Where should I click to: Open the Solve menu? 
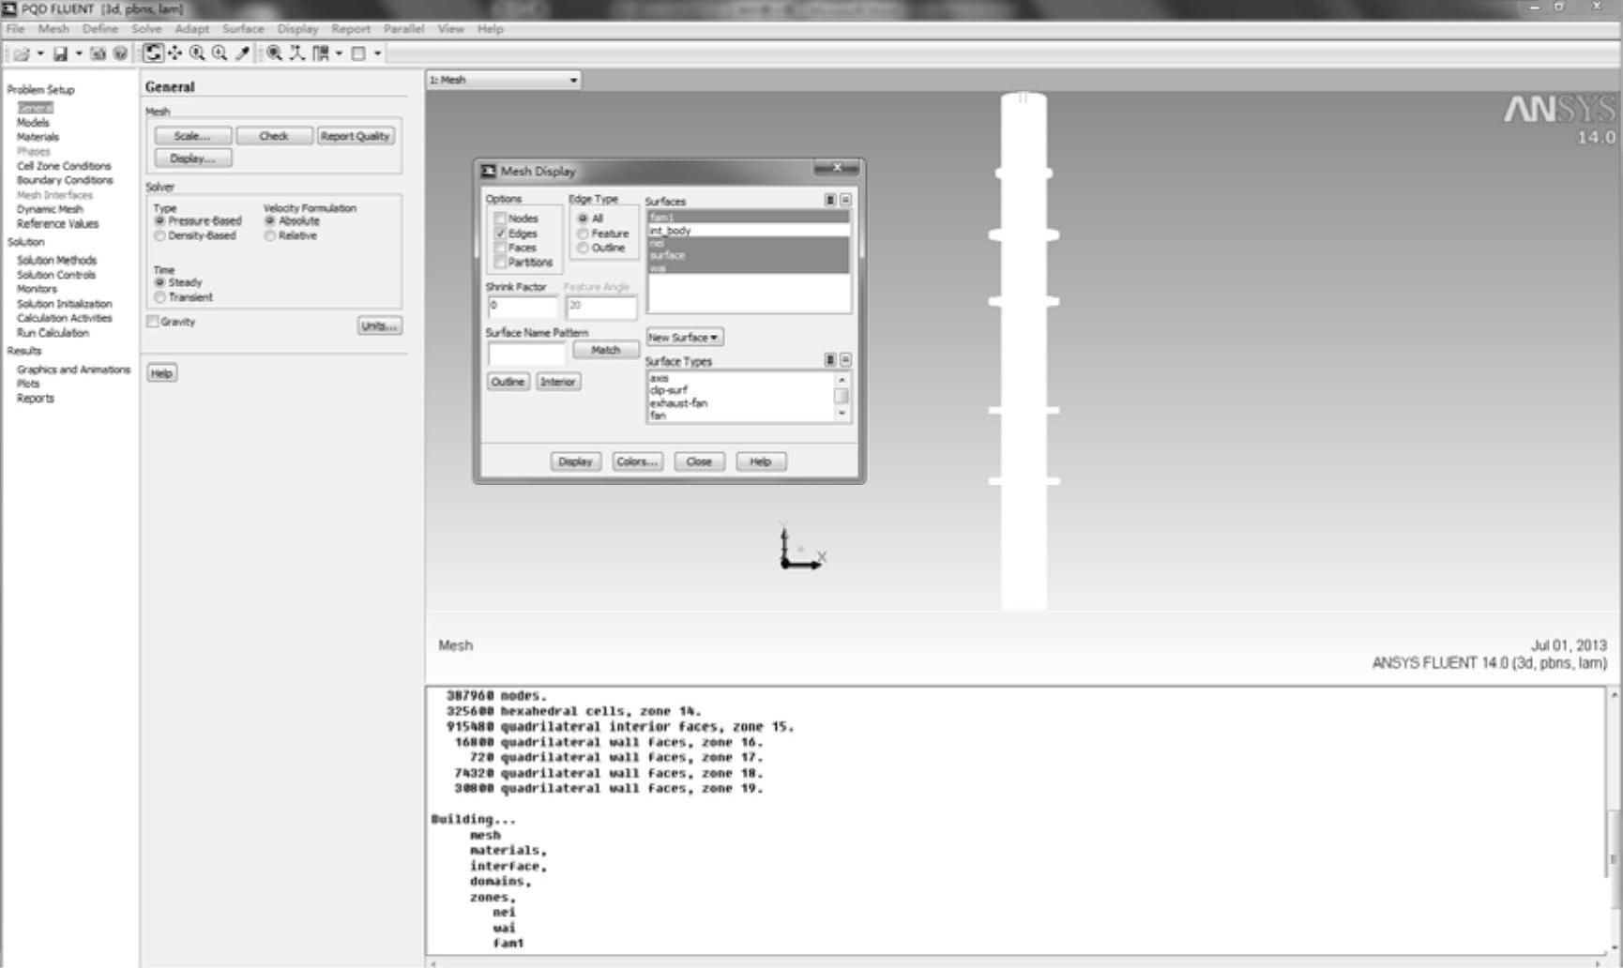point(146,29)
